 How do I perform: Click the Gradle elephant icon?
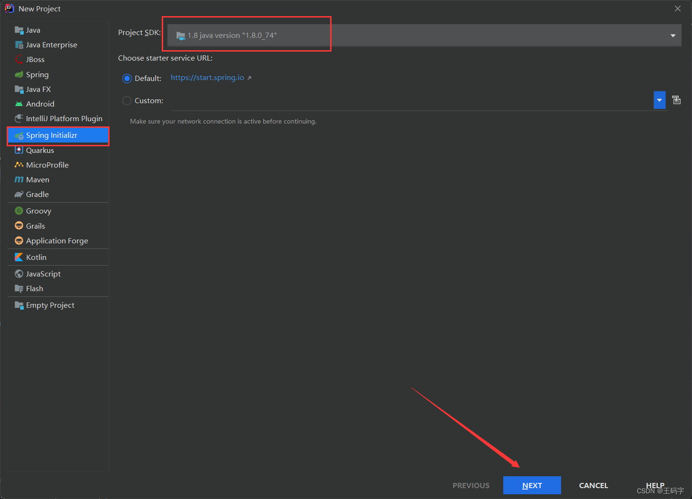[19, 194]
